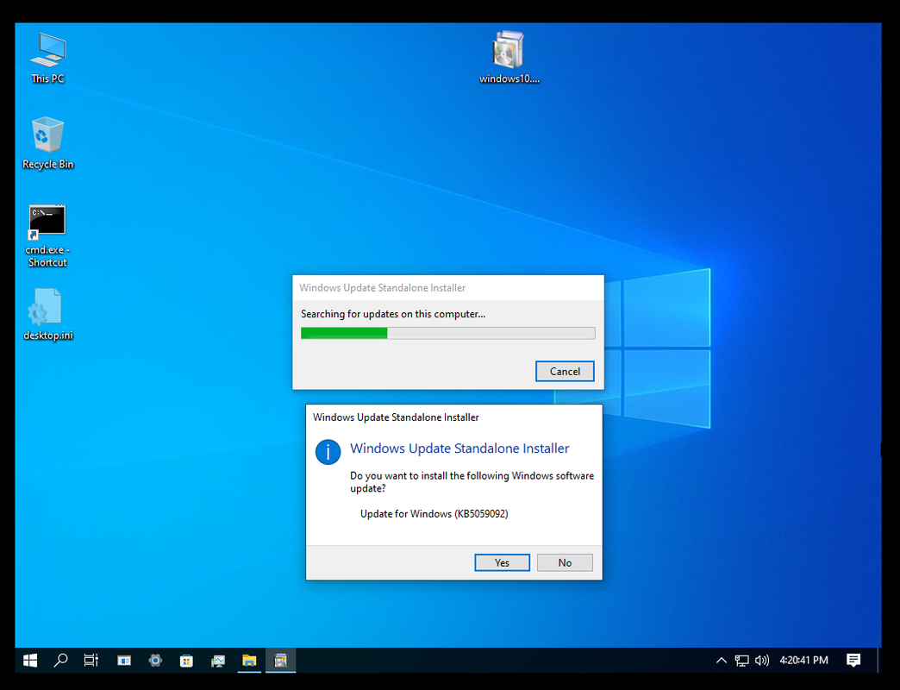Viewport: 900px width, 690px height.
Task: Launch Microsoft Store from taskbar
Action: point(186,660)
